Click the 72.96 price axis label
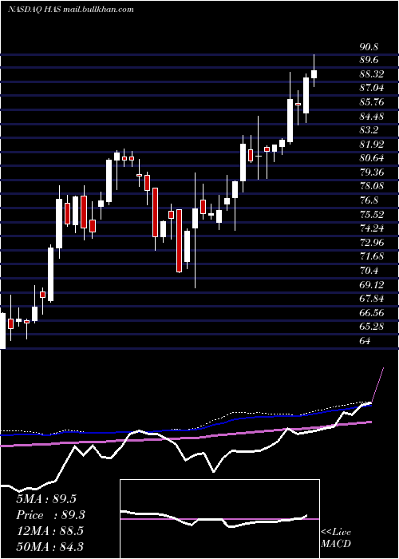Image resolution: width=399 pixels, height=559 pixels. (372, 243)
